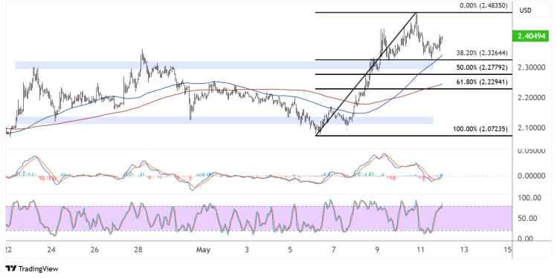This screenshot has height=278, width=557.
Task: Click the 100.00% (2.07235) Fibonacci label
Action: tap(480, 129)
